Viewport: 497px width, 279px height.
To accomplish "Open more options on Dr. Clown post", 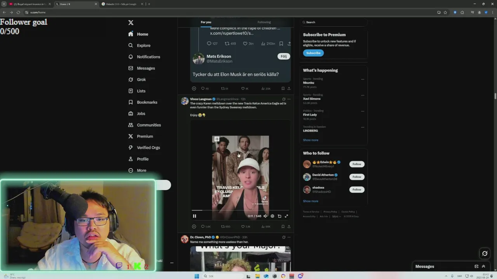I will coord(289,237).
